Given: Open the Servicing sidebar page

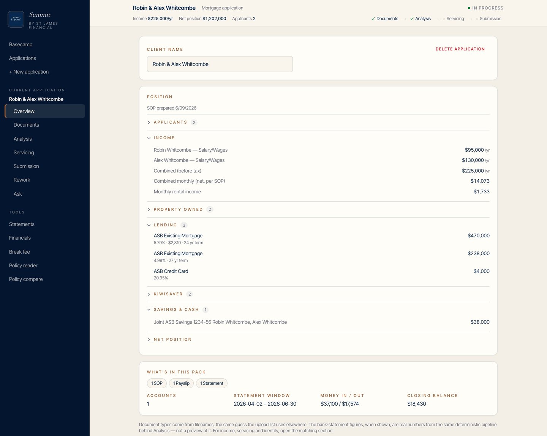Looking at the screenshot, I should pos(45,152).
